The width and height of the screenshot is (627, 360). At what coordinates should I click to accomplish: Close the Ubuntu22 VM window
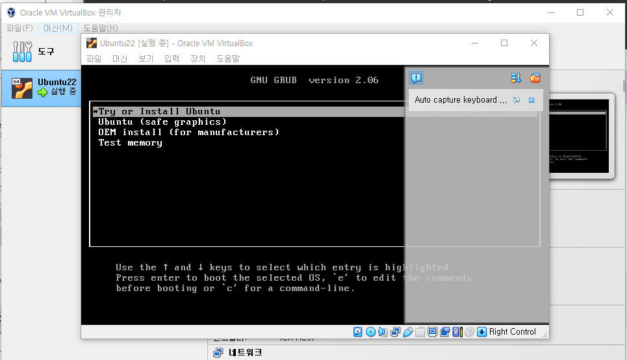[x=534, y=43]
